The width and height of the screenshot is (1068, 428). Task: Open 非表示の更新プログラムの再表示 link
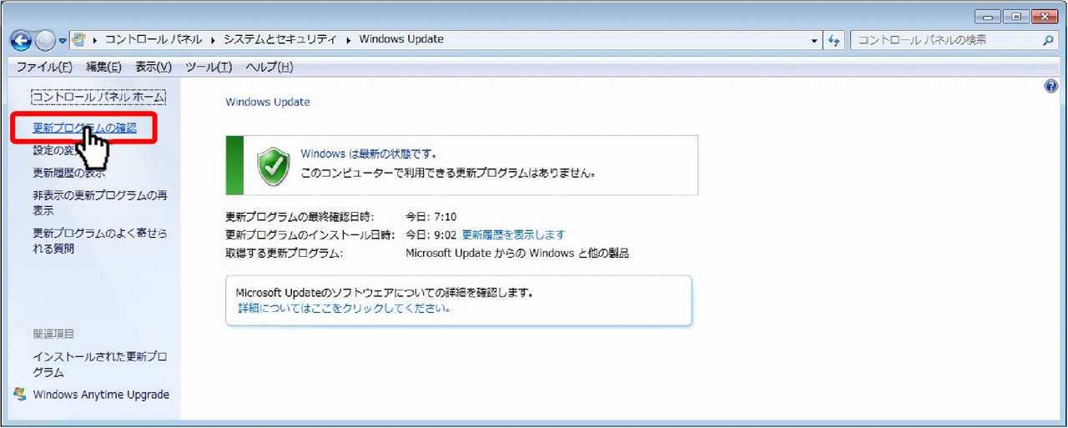(x=100, y=203)
